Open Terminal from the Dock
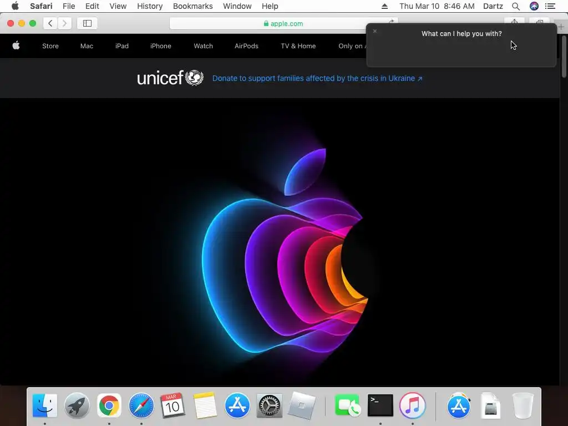Screen dimensions: 568x426 point(380,405)
